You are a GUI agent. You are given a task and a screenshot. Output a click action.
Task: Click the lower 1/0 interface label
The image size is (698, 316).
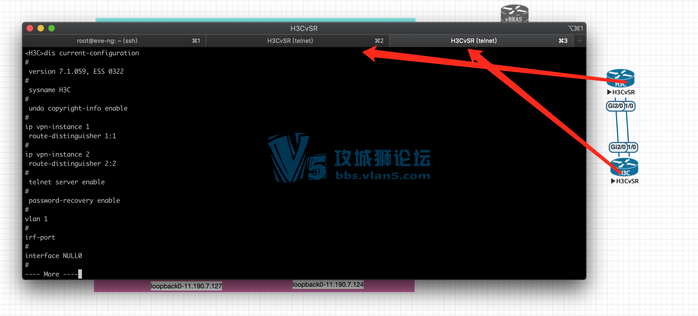tap(632, 147)
